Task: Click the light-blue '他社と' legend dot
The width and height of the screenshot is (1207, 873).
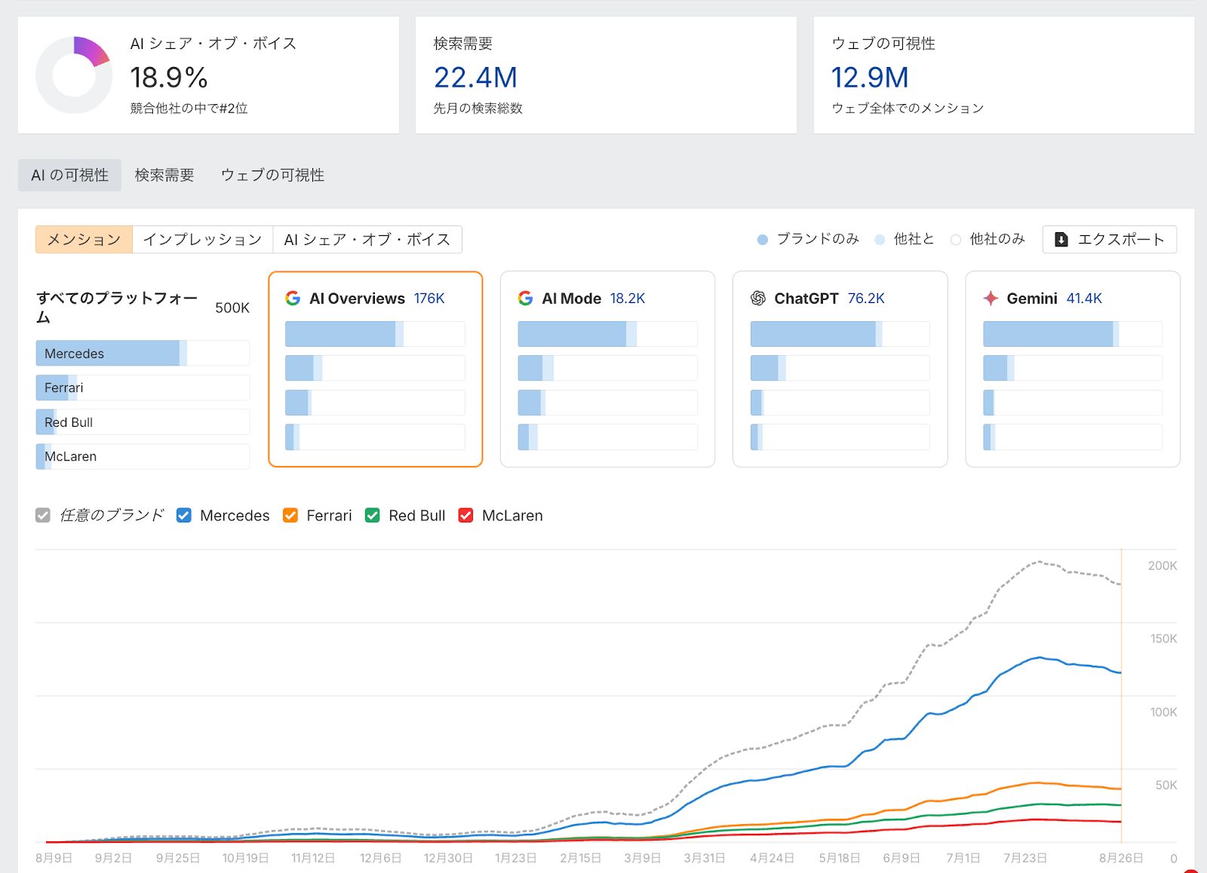Action: [x=880, y=240]
